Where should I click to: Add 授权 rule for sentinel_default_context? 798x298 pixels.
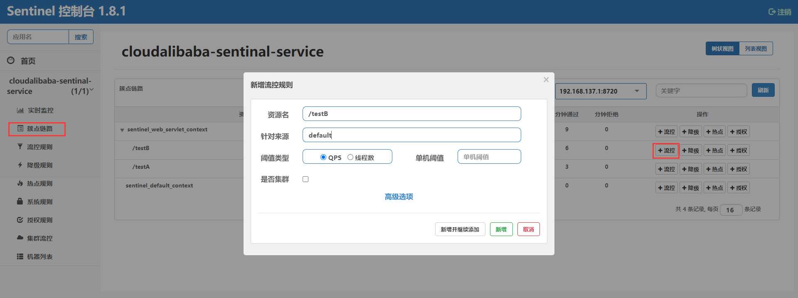click(x=739, y=188)
